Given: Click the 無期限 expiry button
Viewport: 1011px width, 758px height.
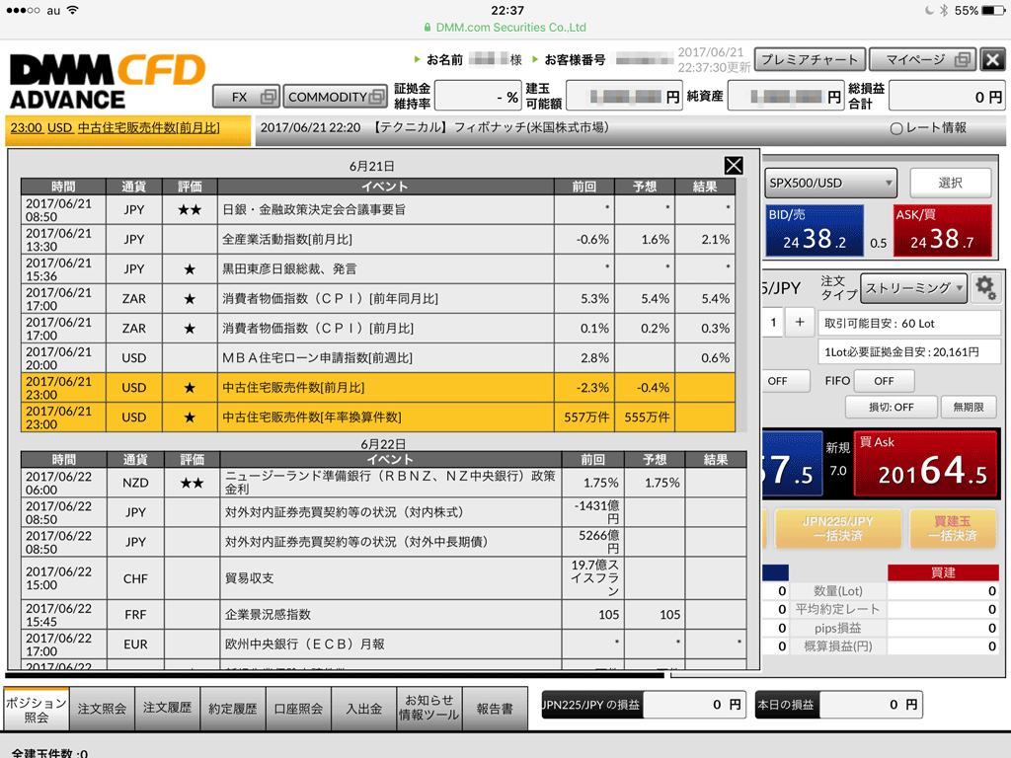Looking at the screenshot, I should tap(969, 408).
